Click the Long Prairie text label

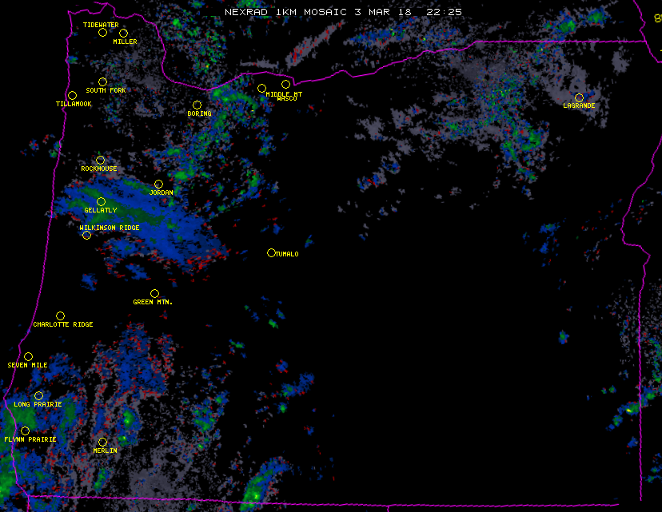click(x=38, y=404)
